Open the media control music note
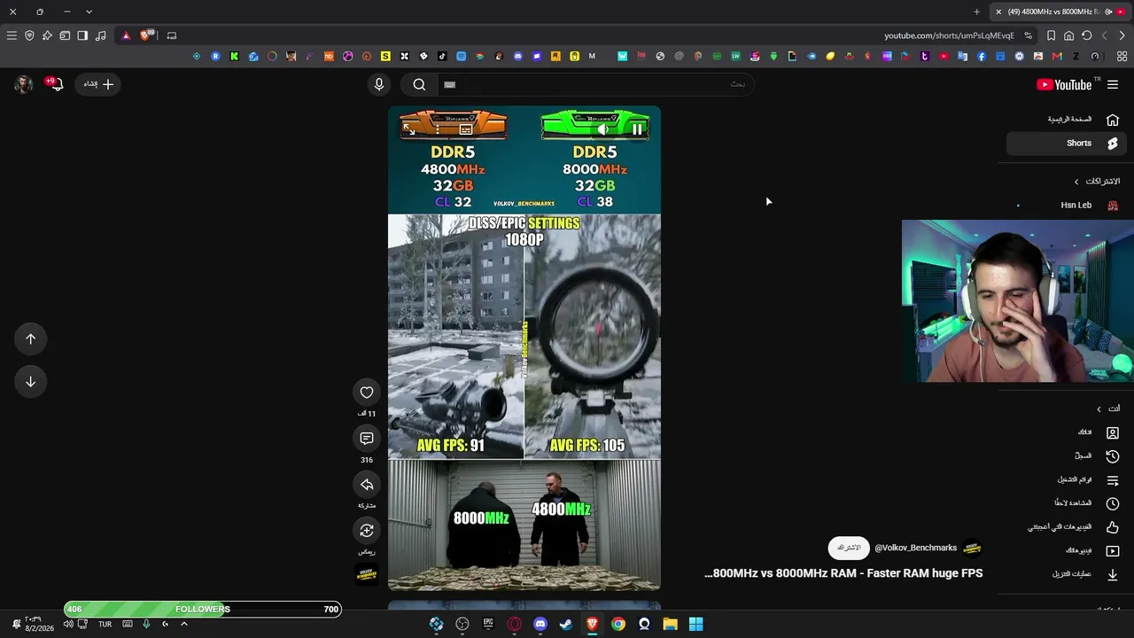 100,35
